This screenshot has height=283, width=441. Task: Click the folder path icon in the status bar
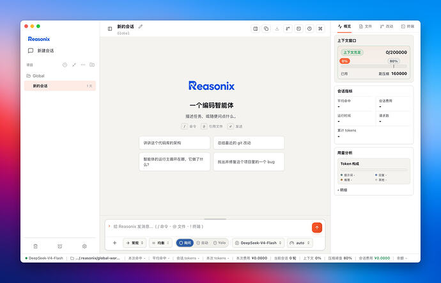tap(72, 258)
